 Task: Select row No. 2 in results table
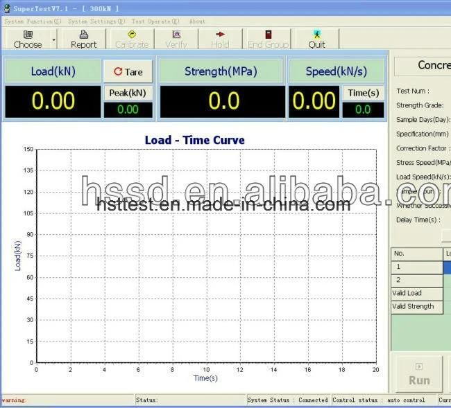[417, 281]
